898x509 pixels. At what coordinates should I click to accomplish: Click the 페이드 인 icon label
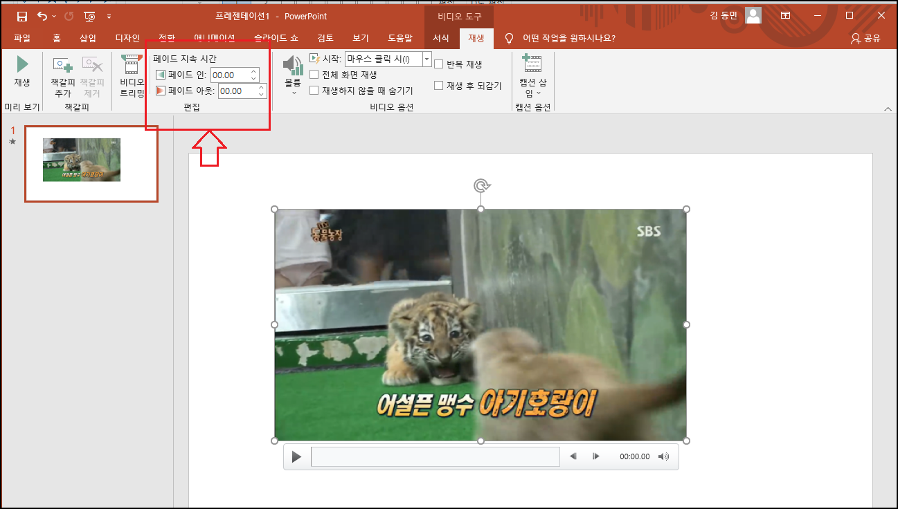(161, 75)
